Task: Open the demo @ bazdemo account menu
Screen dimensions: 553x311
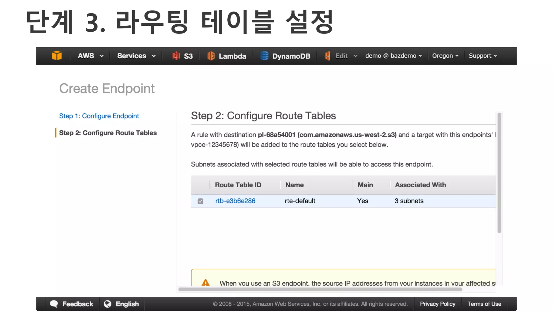Action: coord(393,56)
